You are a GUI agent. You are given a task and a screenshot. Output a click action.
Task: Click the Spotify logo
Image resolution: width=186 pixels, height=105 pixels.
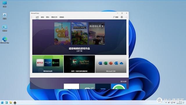(x=56, y=63)
